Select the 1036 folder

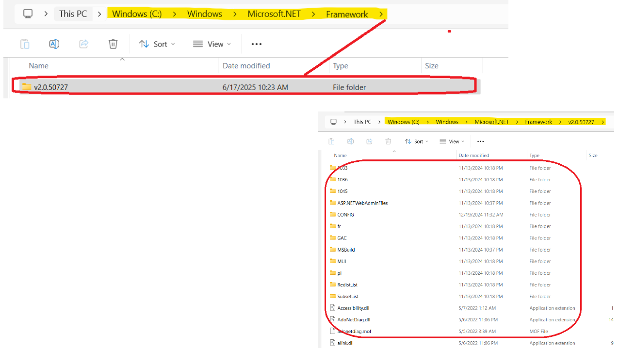pos(342,179)
